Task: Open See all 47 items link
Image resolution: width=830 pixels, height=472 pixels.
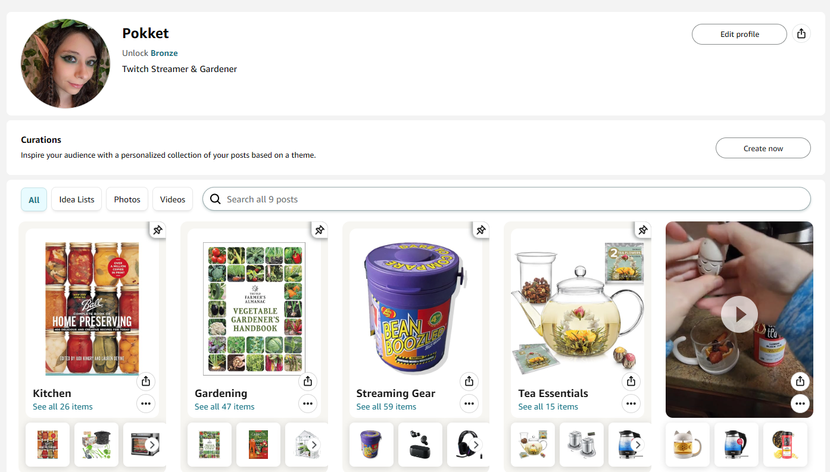Action: (x=224, y=407)
